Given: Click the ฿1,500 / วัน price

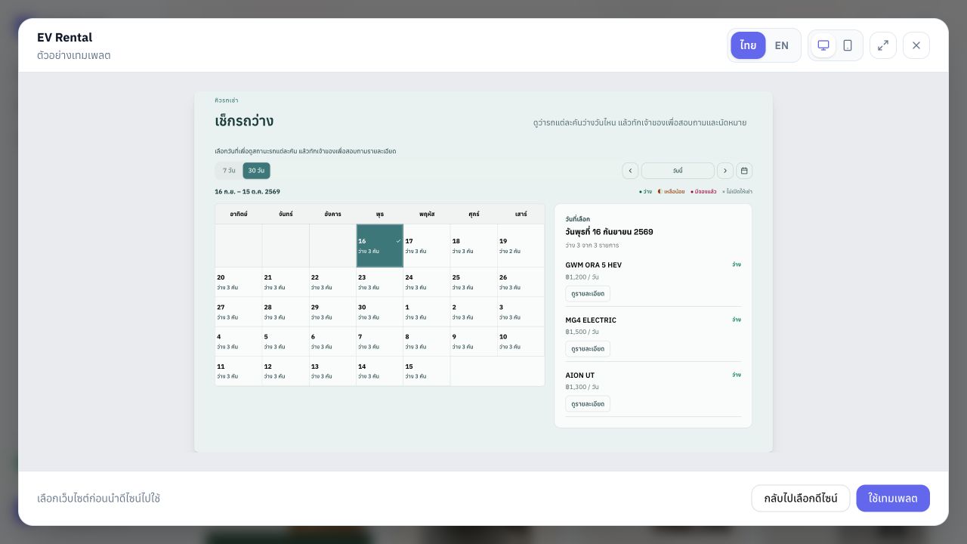Looking at the screenshot, I should (582, 332).
